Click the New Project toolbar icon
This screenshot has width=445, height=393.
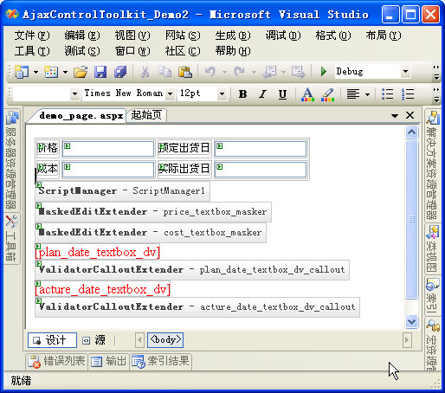22,72
